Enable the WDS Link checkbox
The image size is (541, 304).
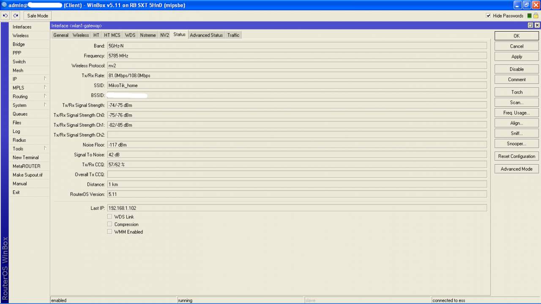pyautogui.click(x=109, y=217)
